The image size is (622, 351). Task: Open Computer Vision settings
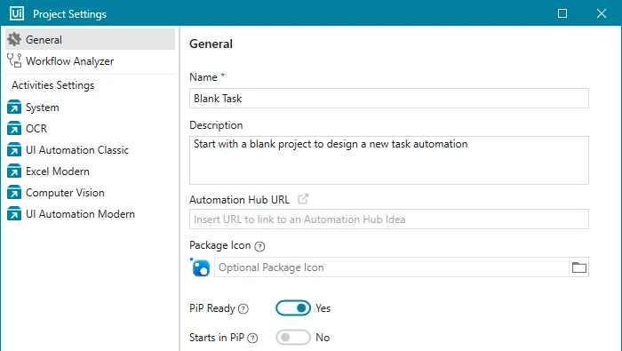pos(91,193)
